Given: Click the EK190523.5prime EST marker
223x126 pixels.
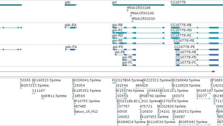Looking at the screenshot, I should click(34, 83).
